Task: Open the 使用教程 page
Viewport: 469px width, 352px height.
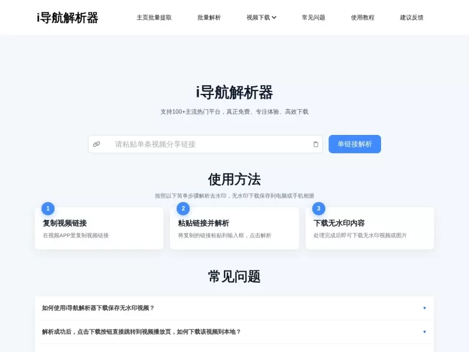Action: 363,18
